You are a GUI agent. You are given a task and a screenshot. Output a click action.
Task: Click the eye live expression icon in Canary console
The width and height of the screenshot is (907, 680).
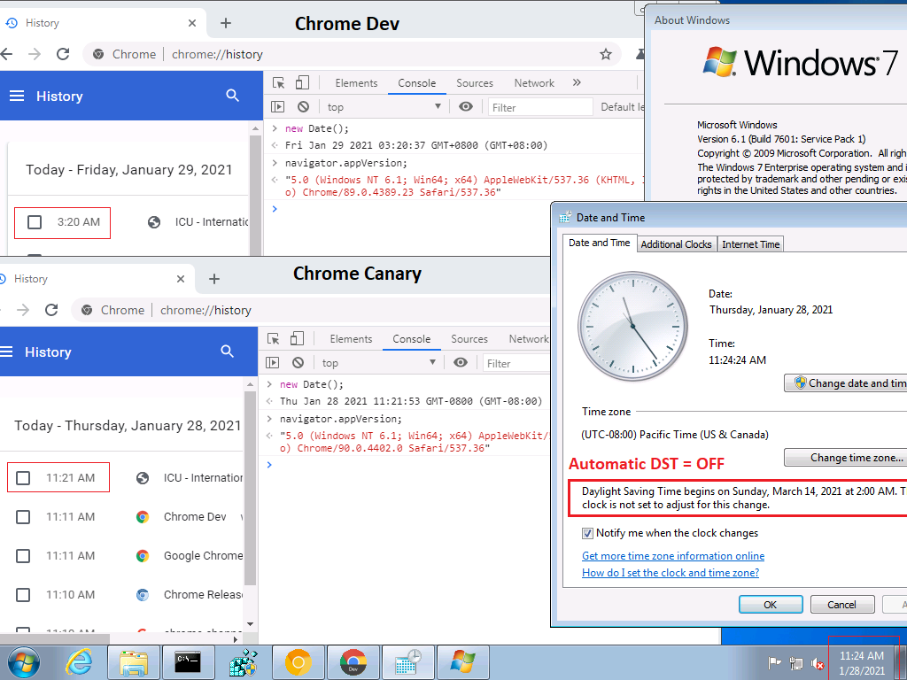point(461,363)
